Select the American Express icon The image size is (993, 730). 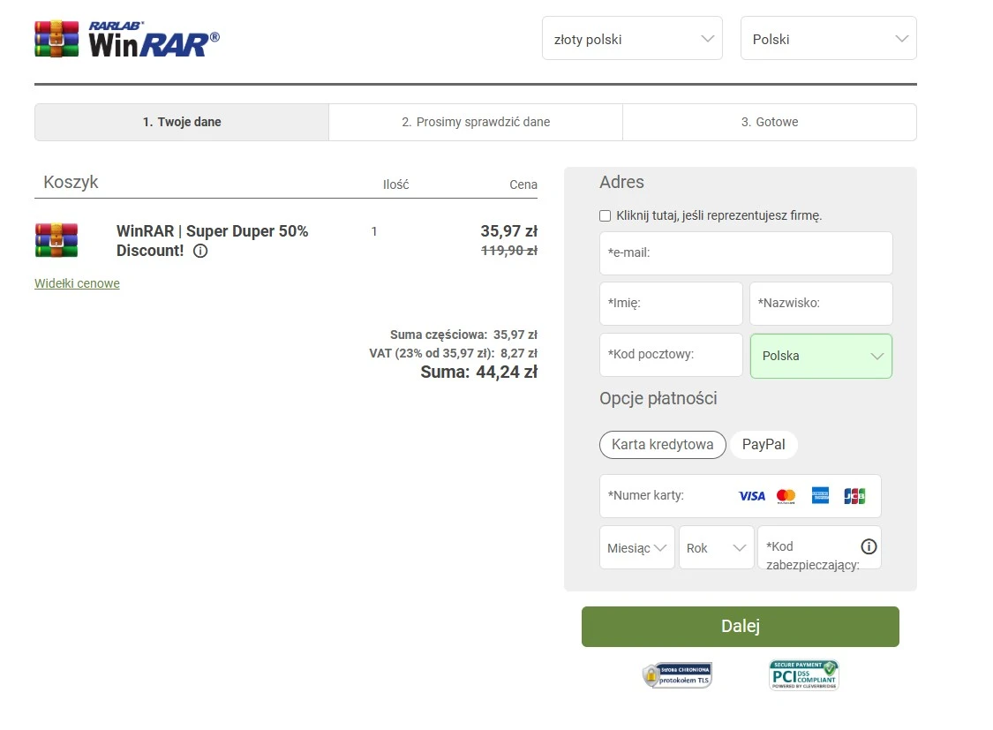tap(820, 495)
